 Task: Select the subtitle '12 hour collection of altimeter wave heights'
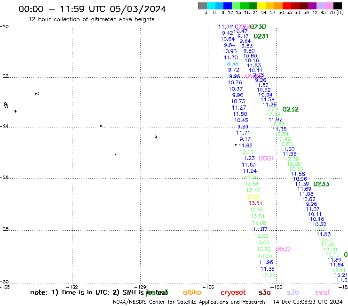click(91, 19)
